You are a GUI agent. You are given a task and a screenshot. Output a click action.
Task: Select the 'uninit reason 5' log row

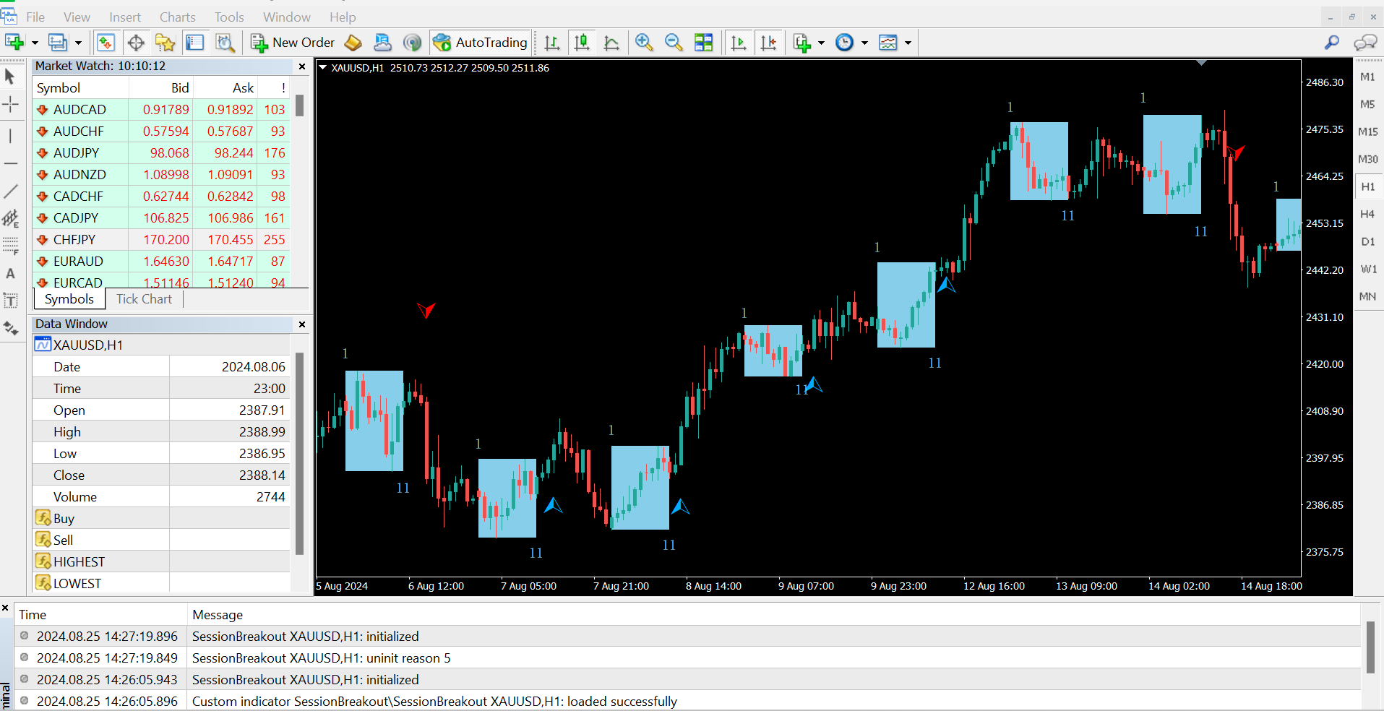coord(687,658)
